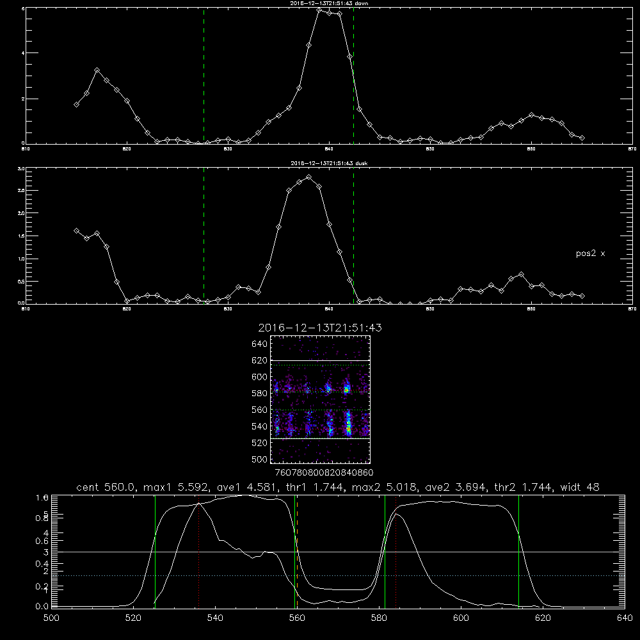Pick the highest diamond marker in dusk plot
Screen dimensions: 640x640
[309, 177]
